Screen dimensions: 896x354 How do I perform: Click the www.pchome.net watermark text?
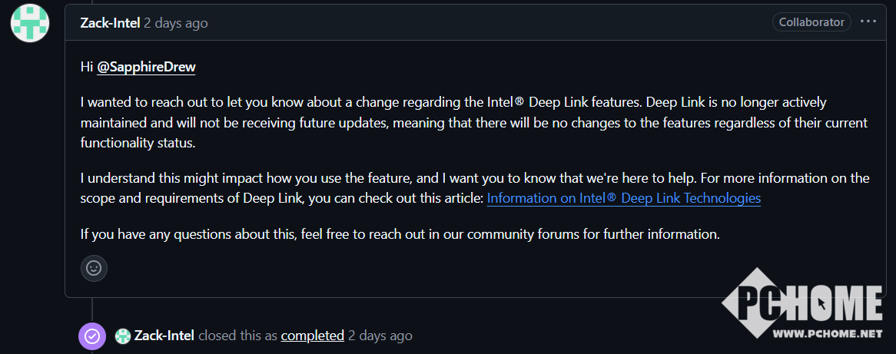click(x=828, y=332)
